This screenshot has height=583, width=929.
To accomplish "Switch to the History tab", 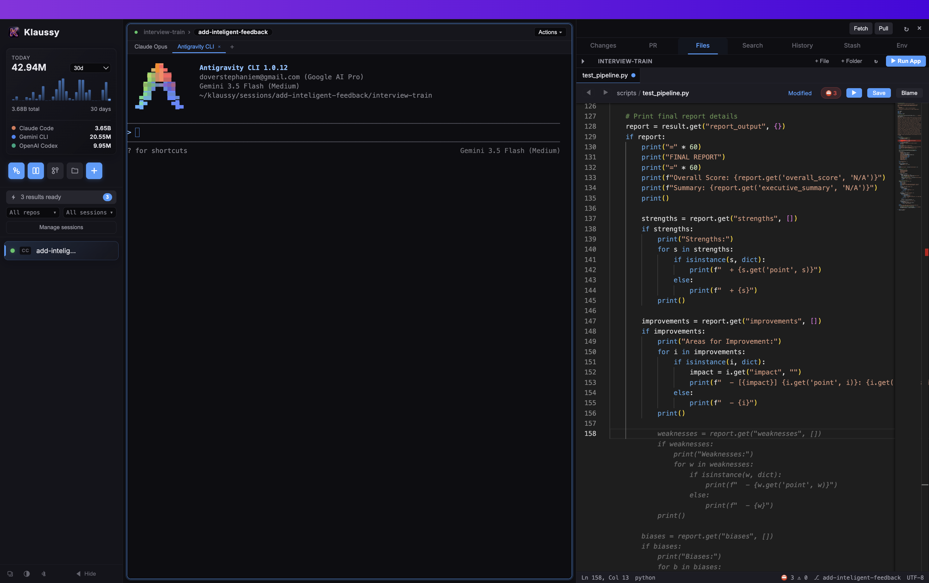I will (802, 45).
